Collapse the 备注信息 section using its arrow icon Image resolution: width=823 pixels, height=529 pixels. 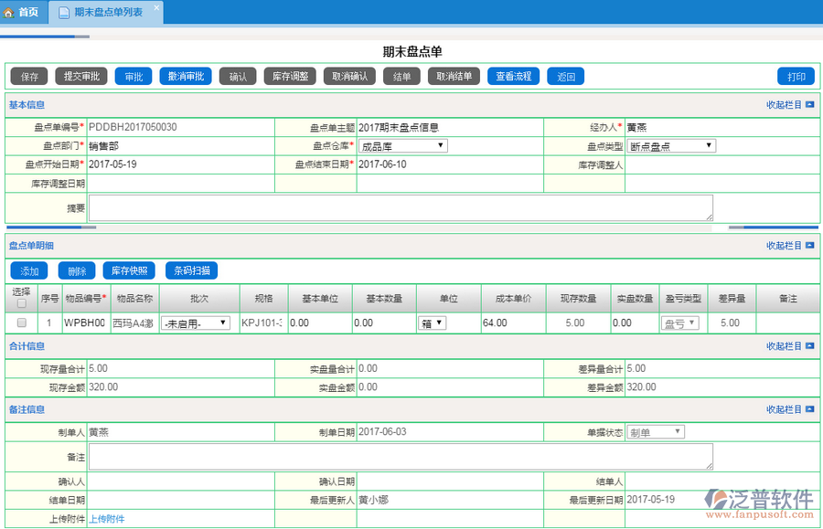click(x=810, y=410)
